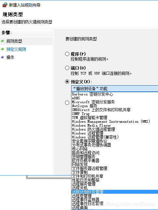Go to the 预定义规则 step

point(16,49)
